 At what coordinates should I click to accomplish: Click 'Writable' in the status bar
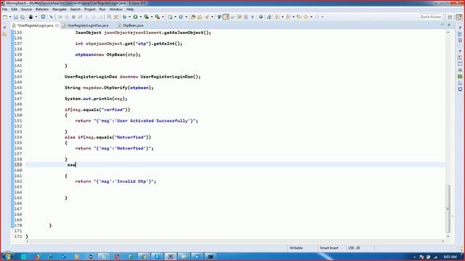coord(296,248)
